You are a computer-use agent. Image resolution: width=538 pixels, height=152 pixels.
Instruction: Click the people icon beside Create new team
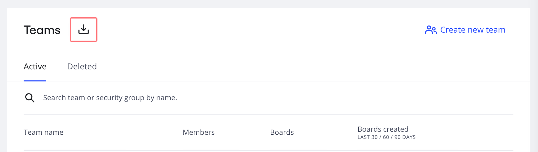pyautogui.click(x=431, y=30)
